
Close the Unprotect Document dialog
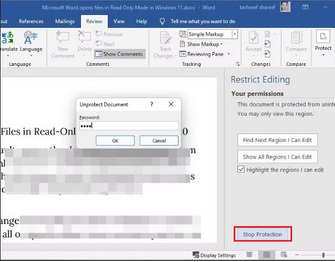pyautogui.click(x=171, y=104)
